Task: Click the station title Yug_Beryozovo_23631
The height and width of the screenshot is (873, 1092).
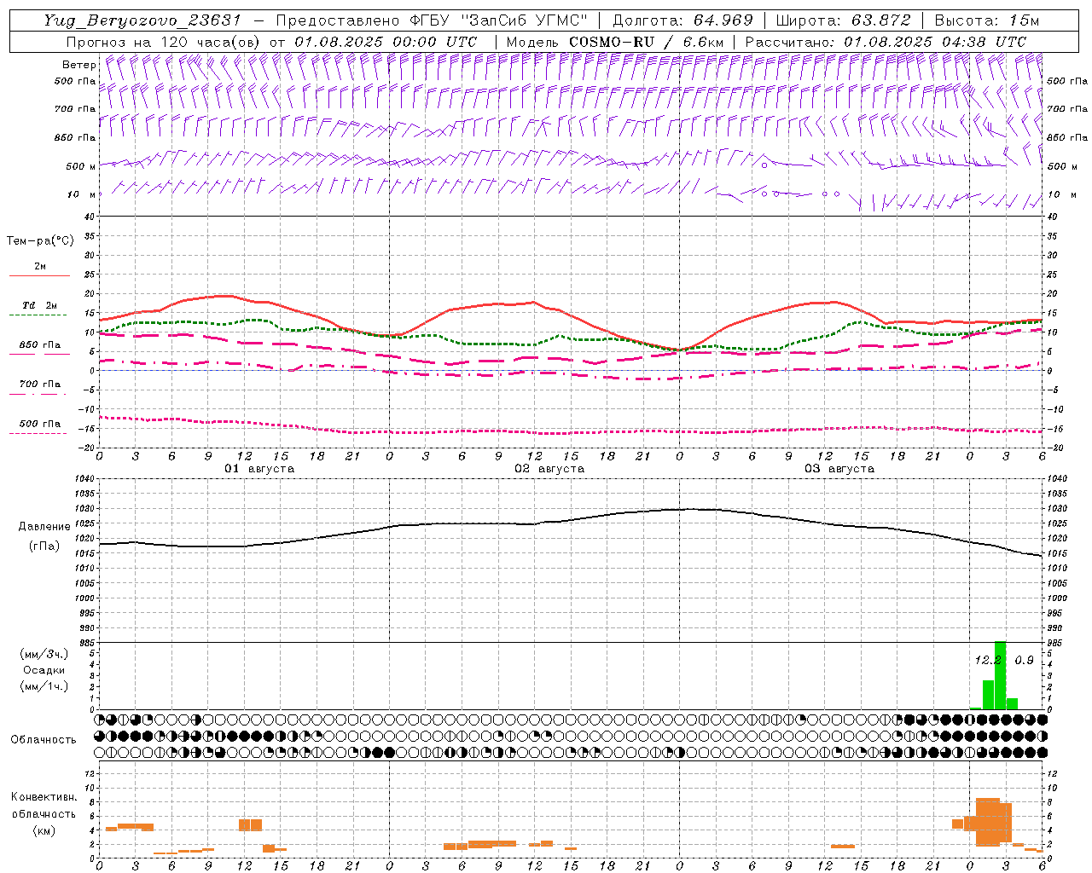Action: click(x=142, y=20)
